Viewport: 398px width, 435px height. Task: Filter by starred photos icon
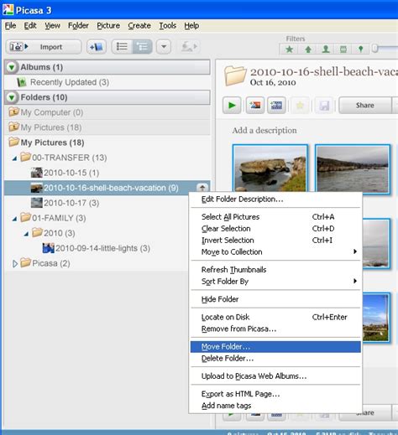289,49
